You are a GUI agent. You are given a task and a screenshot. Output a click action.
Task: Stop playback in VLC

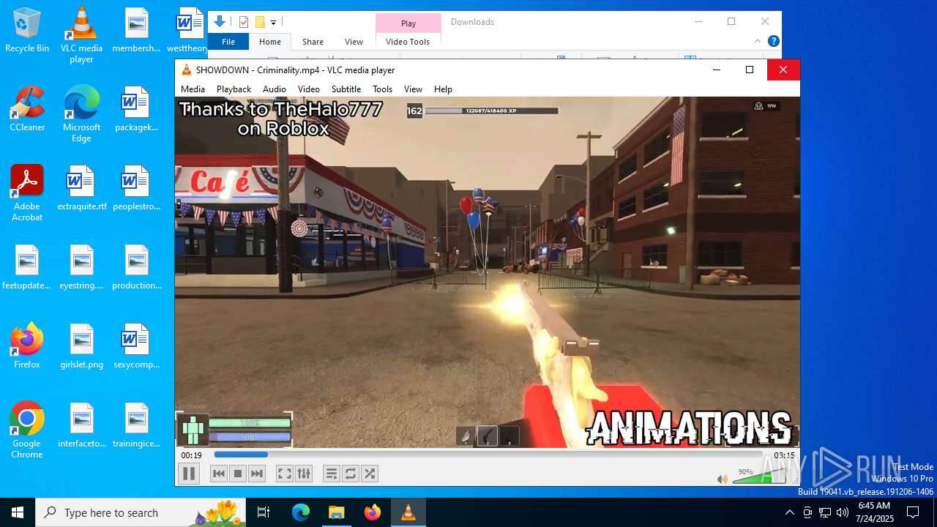(238, 474)
